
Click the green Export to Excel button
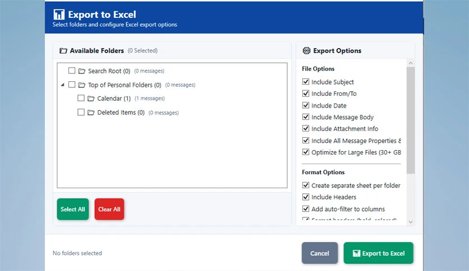click(378, 253)
